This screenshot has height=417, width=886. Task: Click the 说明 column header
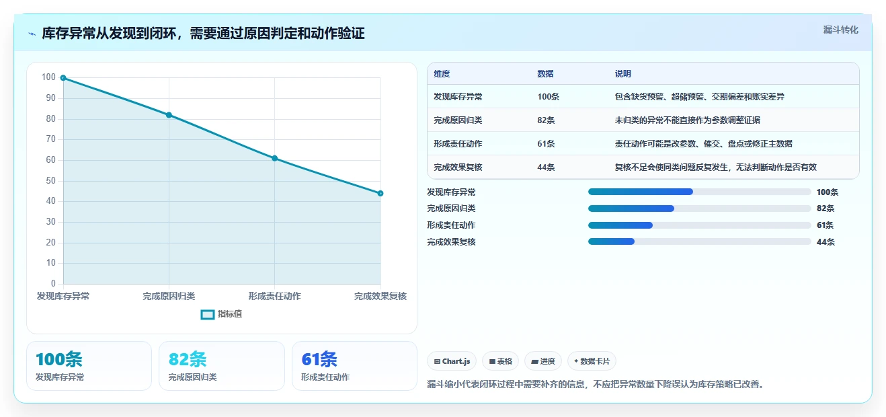(x=623, y=74)
